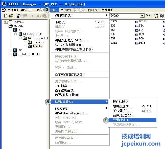Click the document icon left of 文件
Image resolution: width=165 pixels, height=149 pixels.
[x=4, y=10]
